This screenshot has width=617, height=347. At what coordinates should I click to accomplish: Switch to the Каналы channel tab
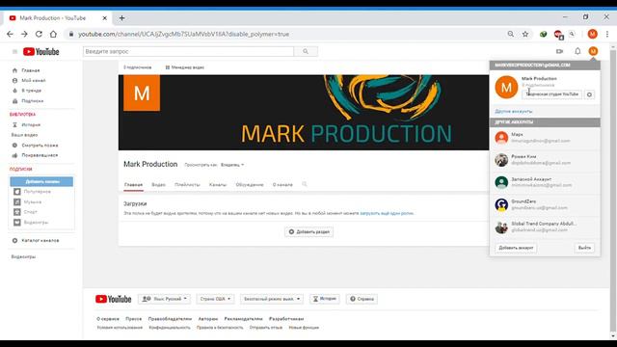click(x=218, y=184)
